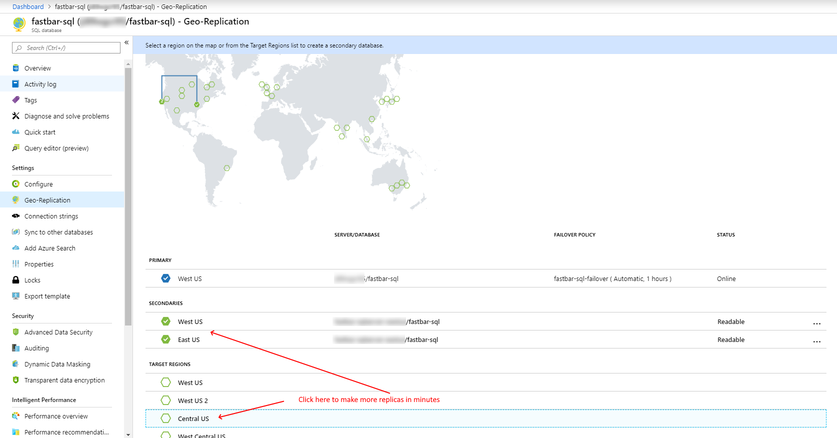Click the FAILOVER POLICY column header
Viewport: 837px width, 438px height.
tap(574, 234)
